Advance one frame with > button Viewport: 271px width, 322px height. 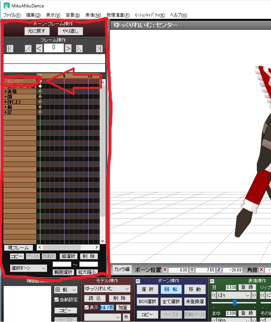pos(68,48)
